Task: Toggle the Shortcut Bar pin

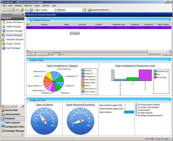Action: point(23,14)
